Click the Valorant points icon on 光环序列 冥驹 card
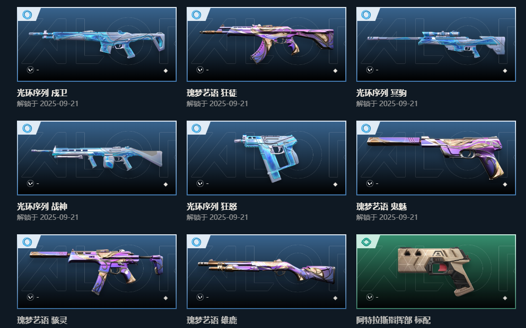 pyautogui.click(x=370, y=70)
